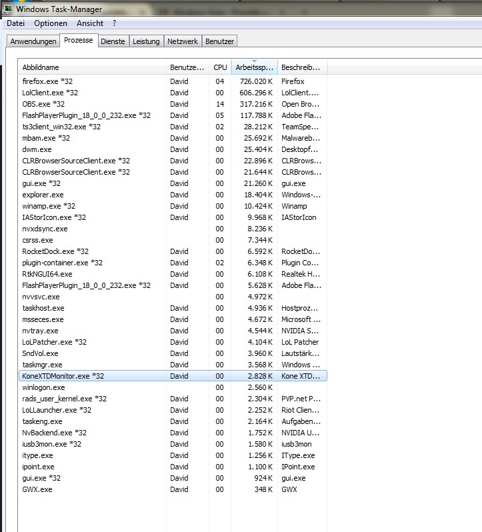Click the Realtek H... description cell
Screen dimensions: 482x532
(301, 274)
